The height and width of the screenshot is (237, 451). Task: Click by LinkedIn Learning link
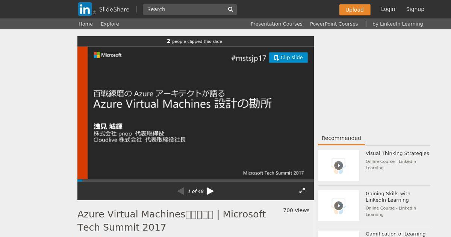tap(398, 24)
